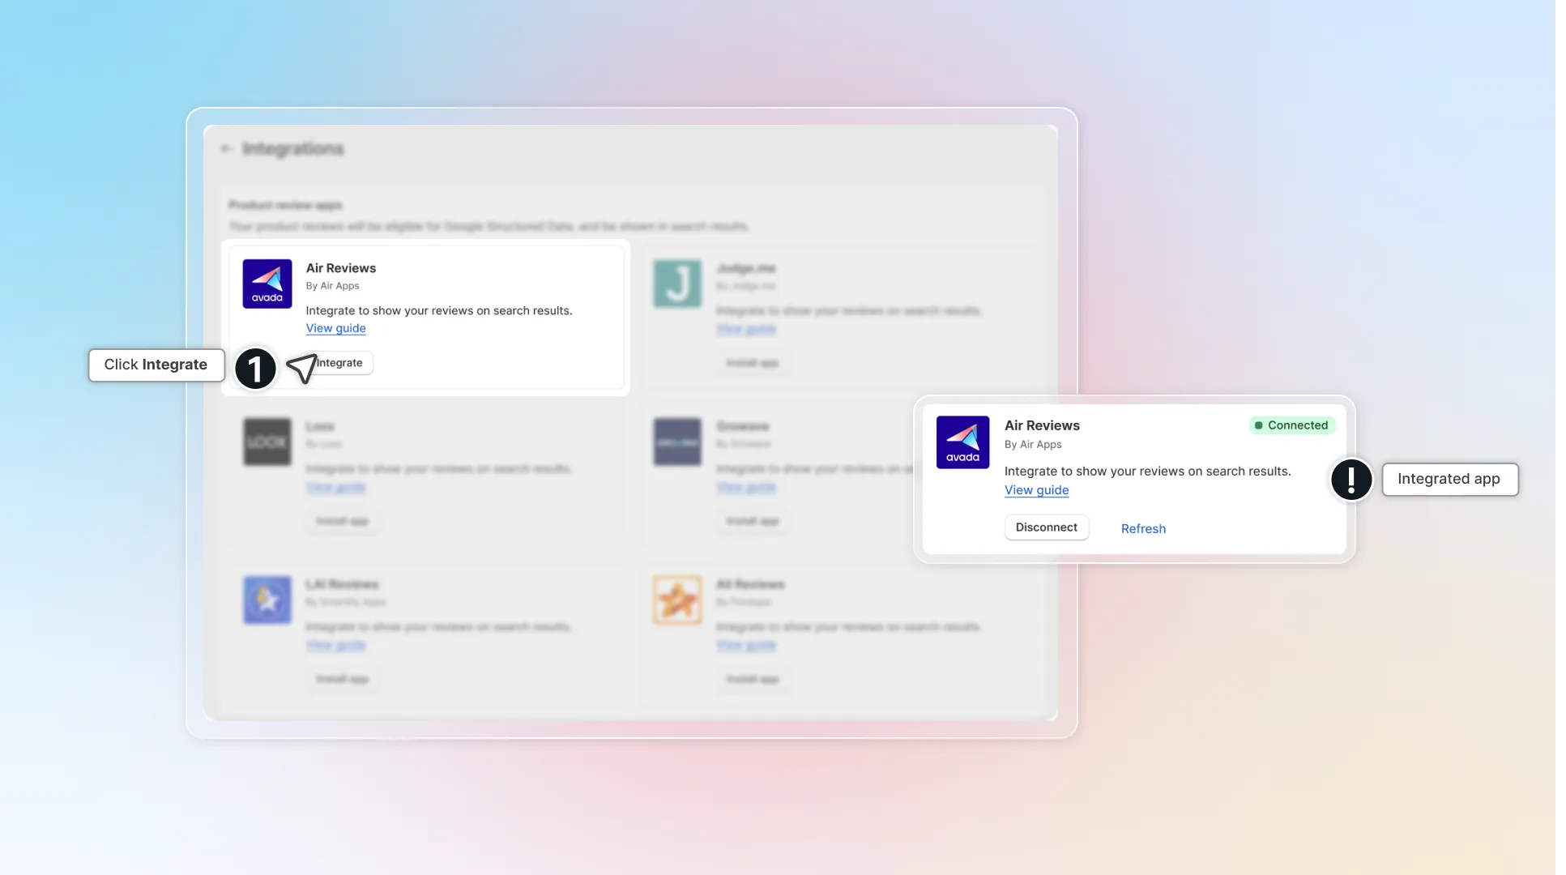Open the Judge.me View guide link
1566x875 pixels.
pyautogui.click(x=746, y=329)
